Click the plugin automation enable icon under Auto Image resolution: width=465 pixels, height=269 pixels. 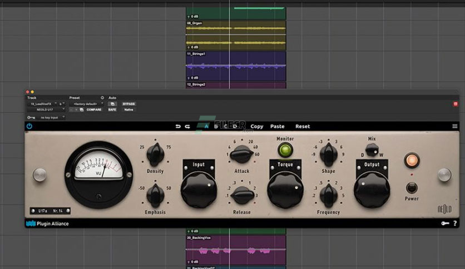point(112,104)
